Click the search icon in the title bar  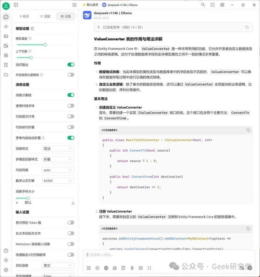[x=202, y=5]
